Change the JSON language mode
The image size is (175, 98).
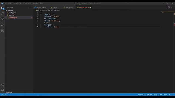165,94
